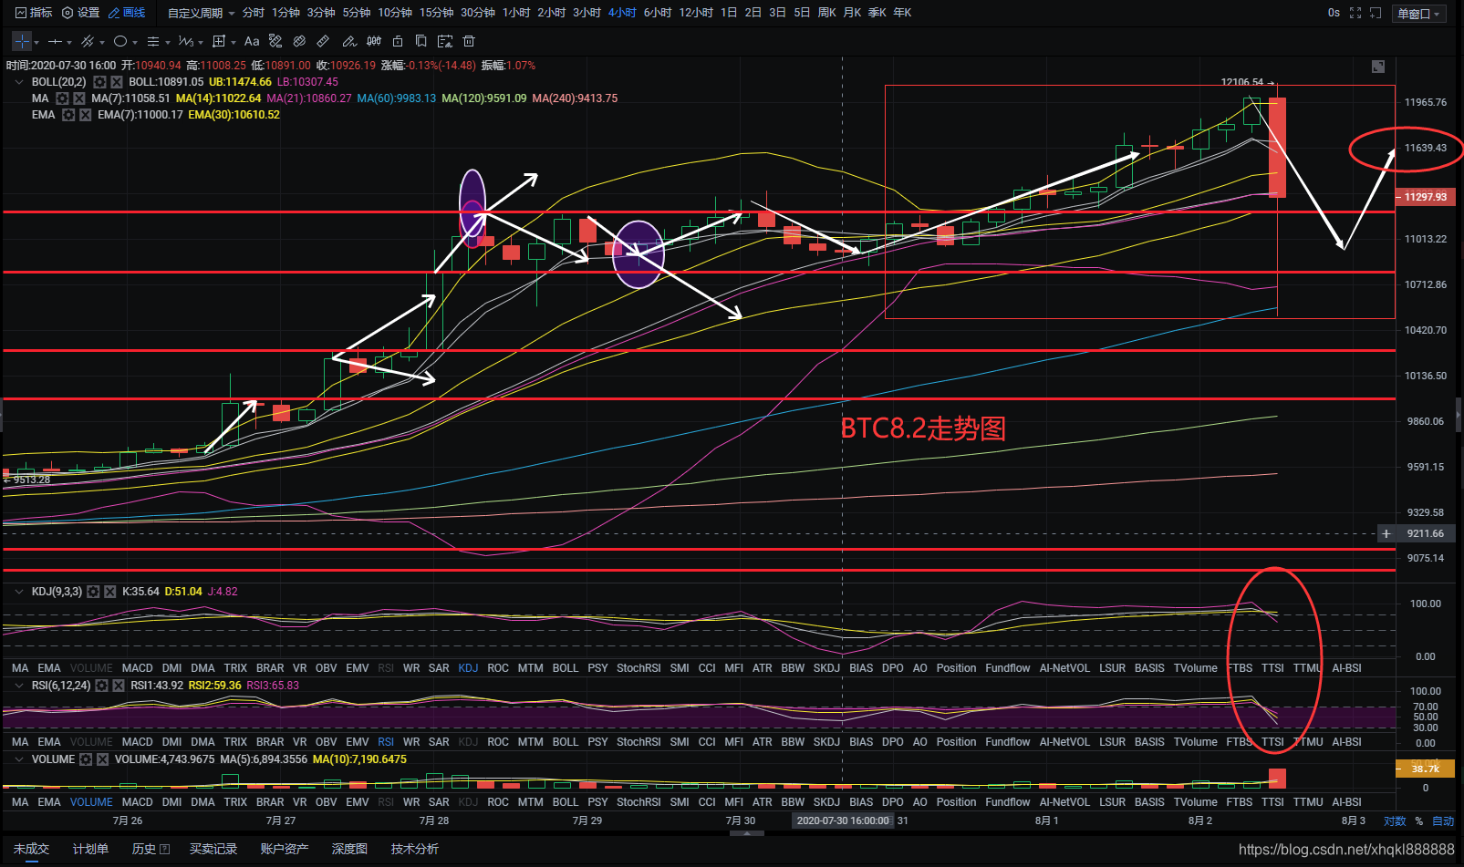Screen dimensions: 1464x867
Task: Remove the EMA indicator
Action: point(85,115)
